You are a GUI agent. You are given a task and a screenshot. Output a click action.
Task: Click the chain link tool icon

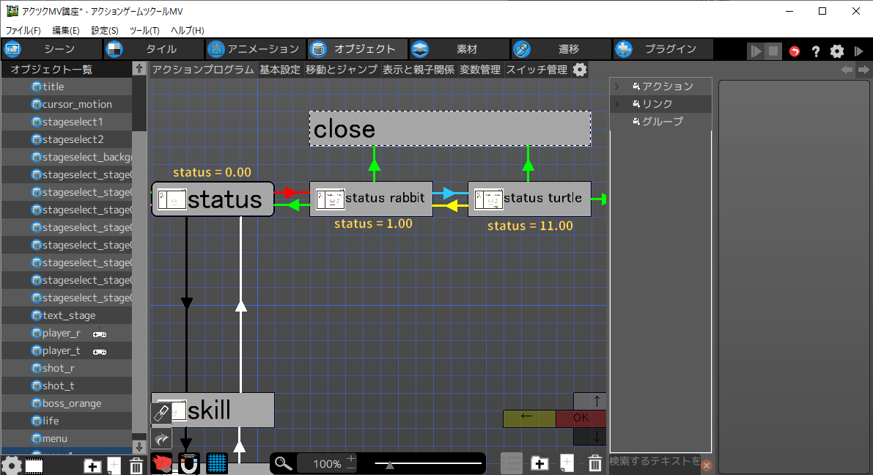[161, 414]
